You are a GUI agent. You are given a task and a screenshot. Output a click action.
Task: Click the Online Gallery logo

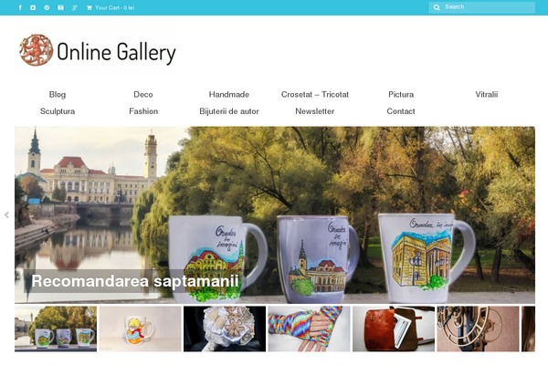pos(98,50)
